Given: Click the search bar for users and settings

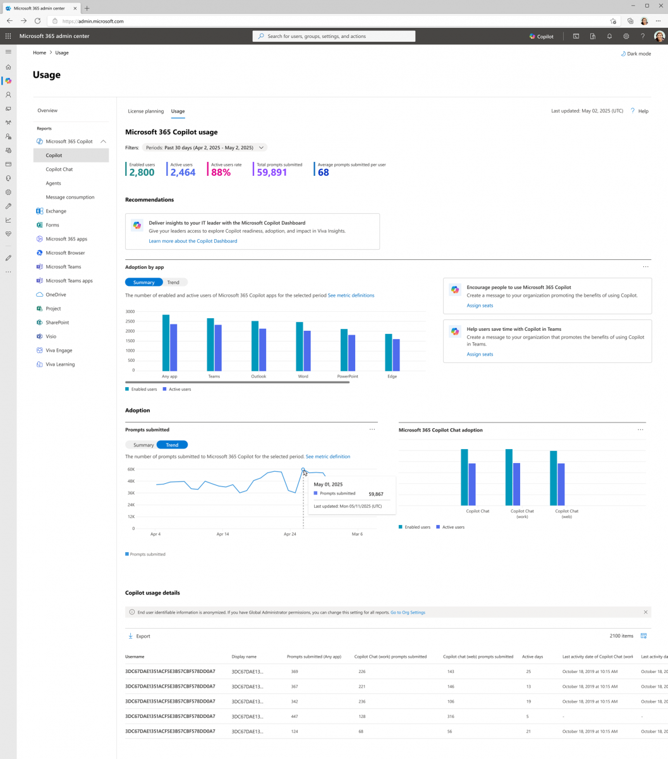Looking at the screenshot, I should point(334,36).
